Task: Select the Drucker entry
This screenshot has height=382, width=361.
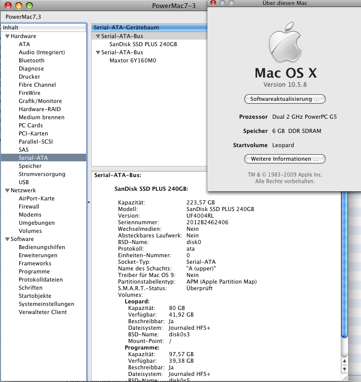Action: 29,77
